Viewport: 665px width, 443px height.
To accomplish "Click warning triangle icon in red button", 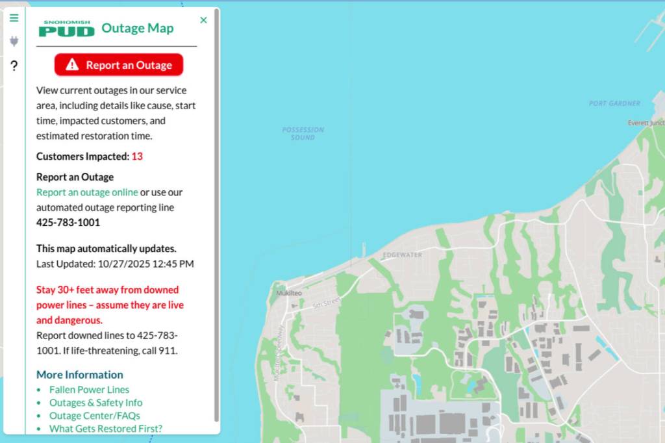I will [72, 65].
